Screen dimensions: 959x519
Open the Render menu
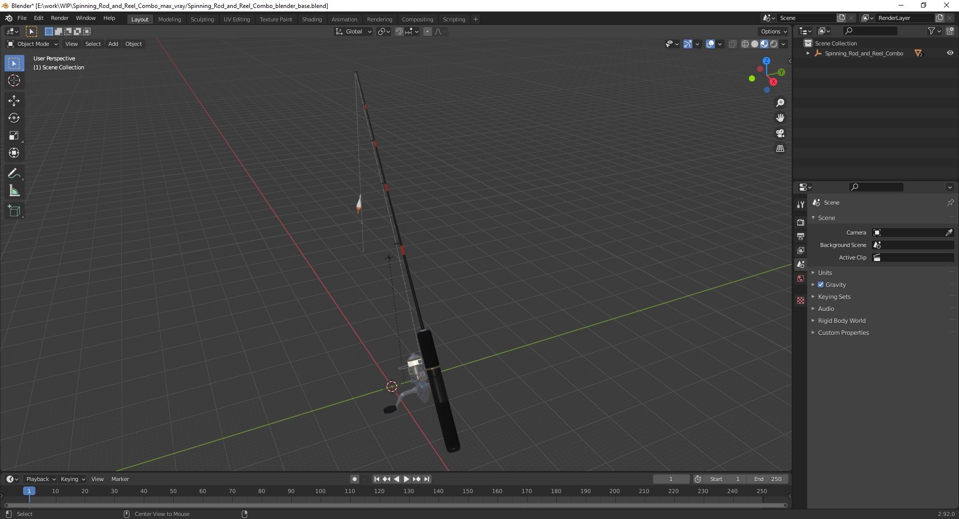coord(59,18)
